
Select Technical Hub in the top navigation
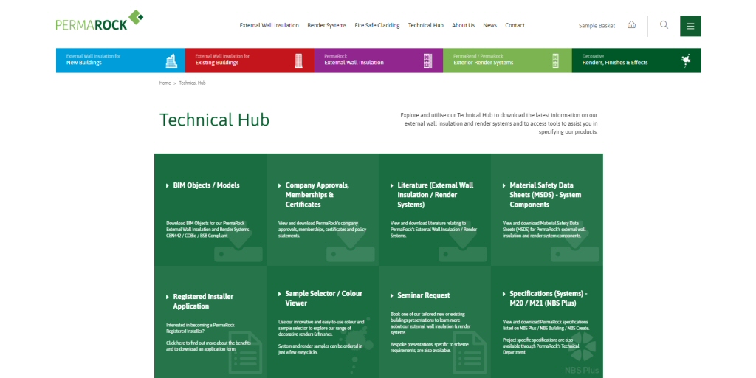[426, 25]
